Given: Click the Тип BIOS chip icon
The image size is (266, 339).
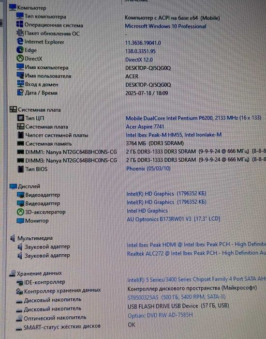Looking at the screenshot, I should [21, 169].
